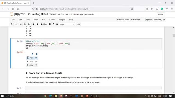Image resolution: width=175 pixels, height=98 pixels.
Task: Click into the In [8] code cell
Action: pyautogui.click(x=93, y=45)
